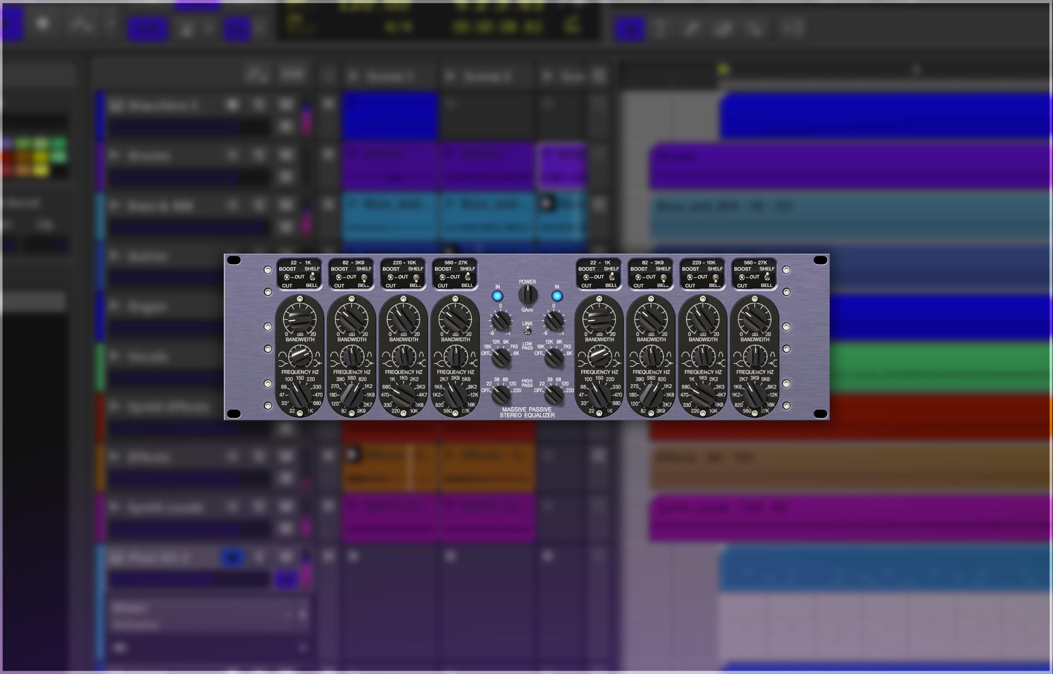This screenshot has height=674, width=1053.
Task: Click left 560-27K band BOOST/OUT/CUT switch
Action: (442, 277)
